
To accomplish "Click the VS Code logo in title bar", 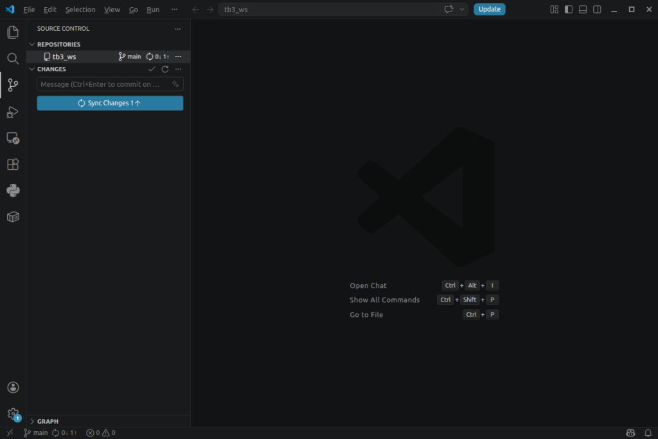I will click(x=10, y=9).
